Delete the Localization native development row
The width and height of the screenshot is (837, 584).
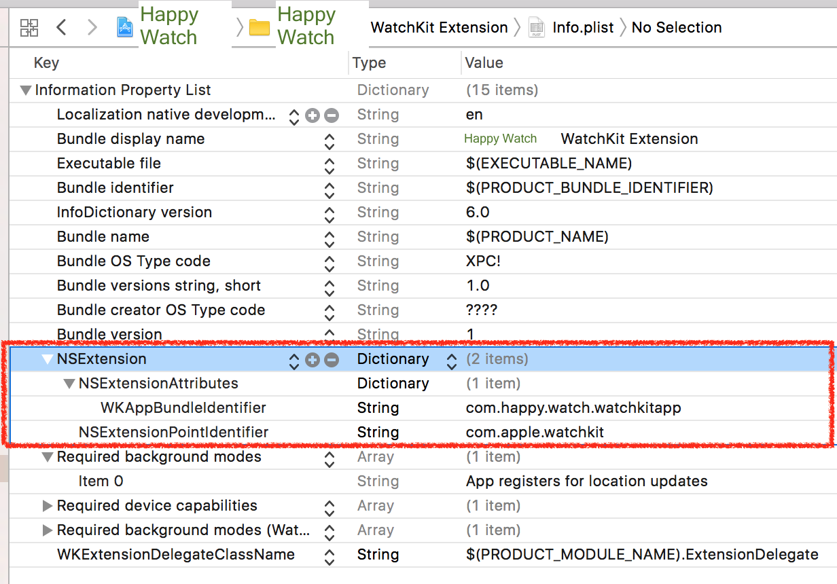332,115
